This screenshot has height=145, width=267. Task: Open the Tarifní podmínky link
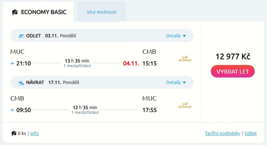222,133
